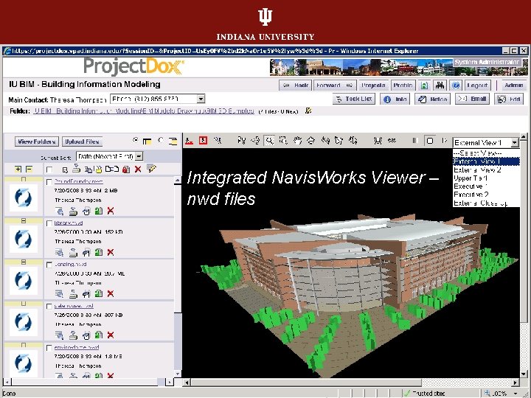Check the box for the 807 KB file
The image size is (531, 398).
click(49, 307)
